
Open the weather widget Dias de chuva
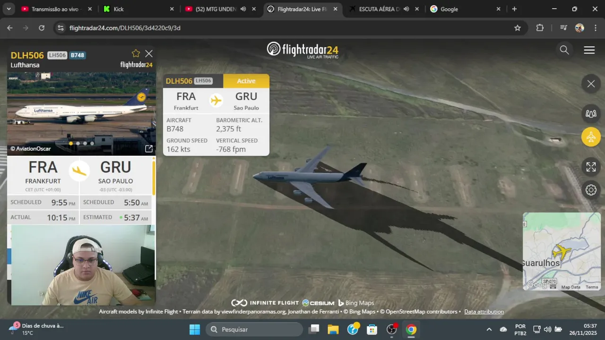tap(37, 329)
